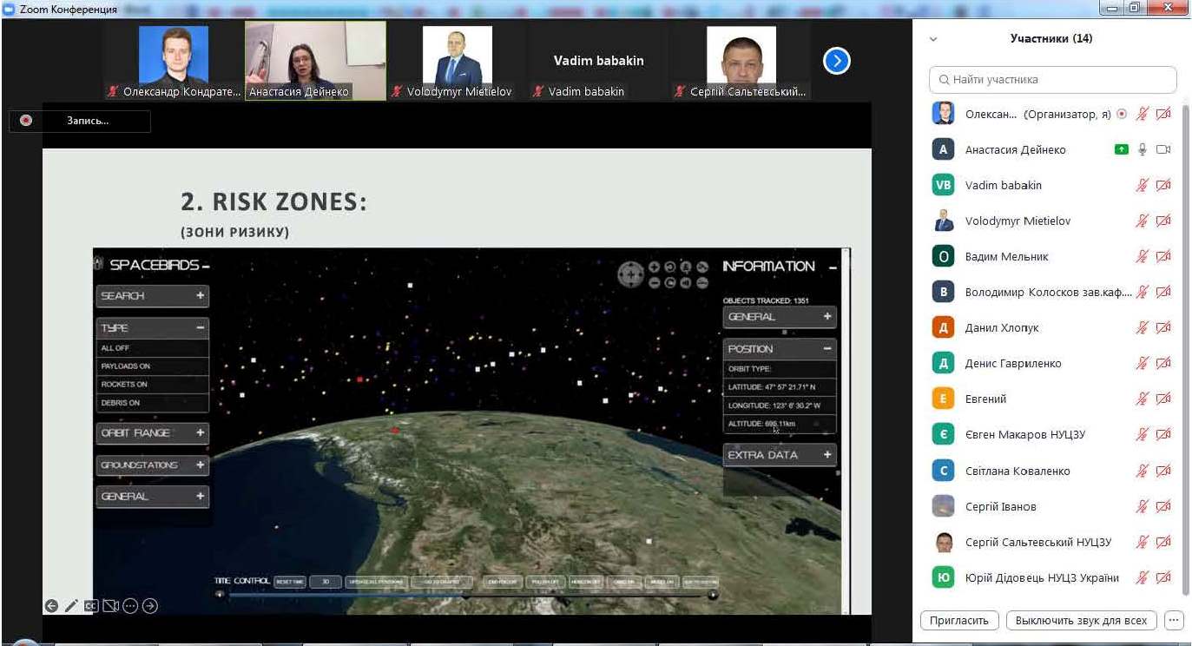This screenshot has height=646, width=1192.
Task: Toggle the 3D view button in Time Control
Action: 326,582
